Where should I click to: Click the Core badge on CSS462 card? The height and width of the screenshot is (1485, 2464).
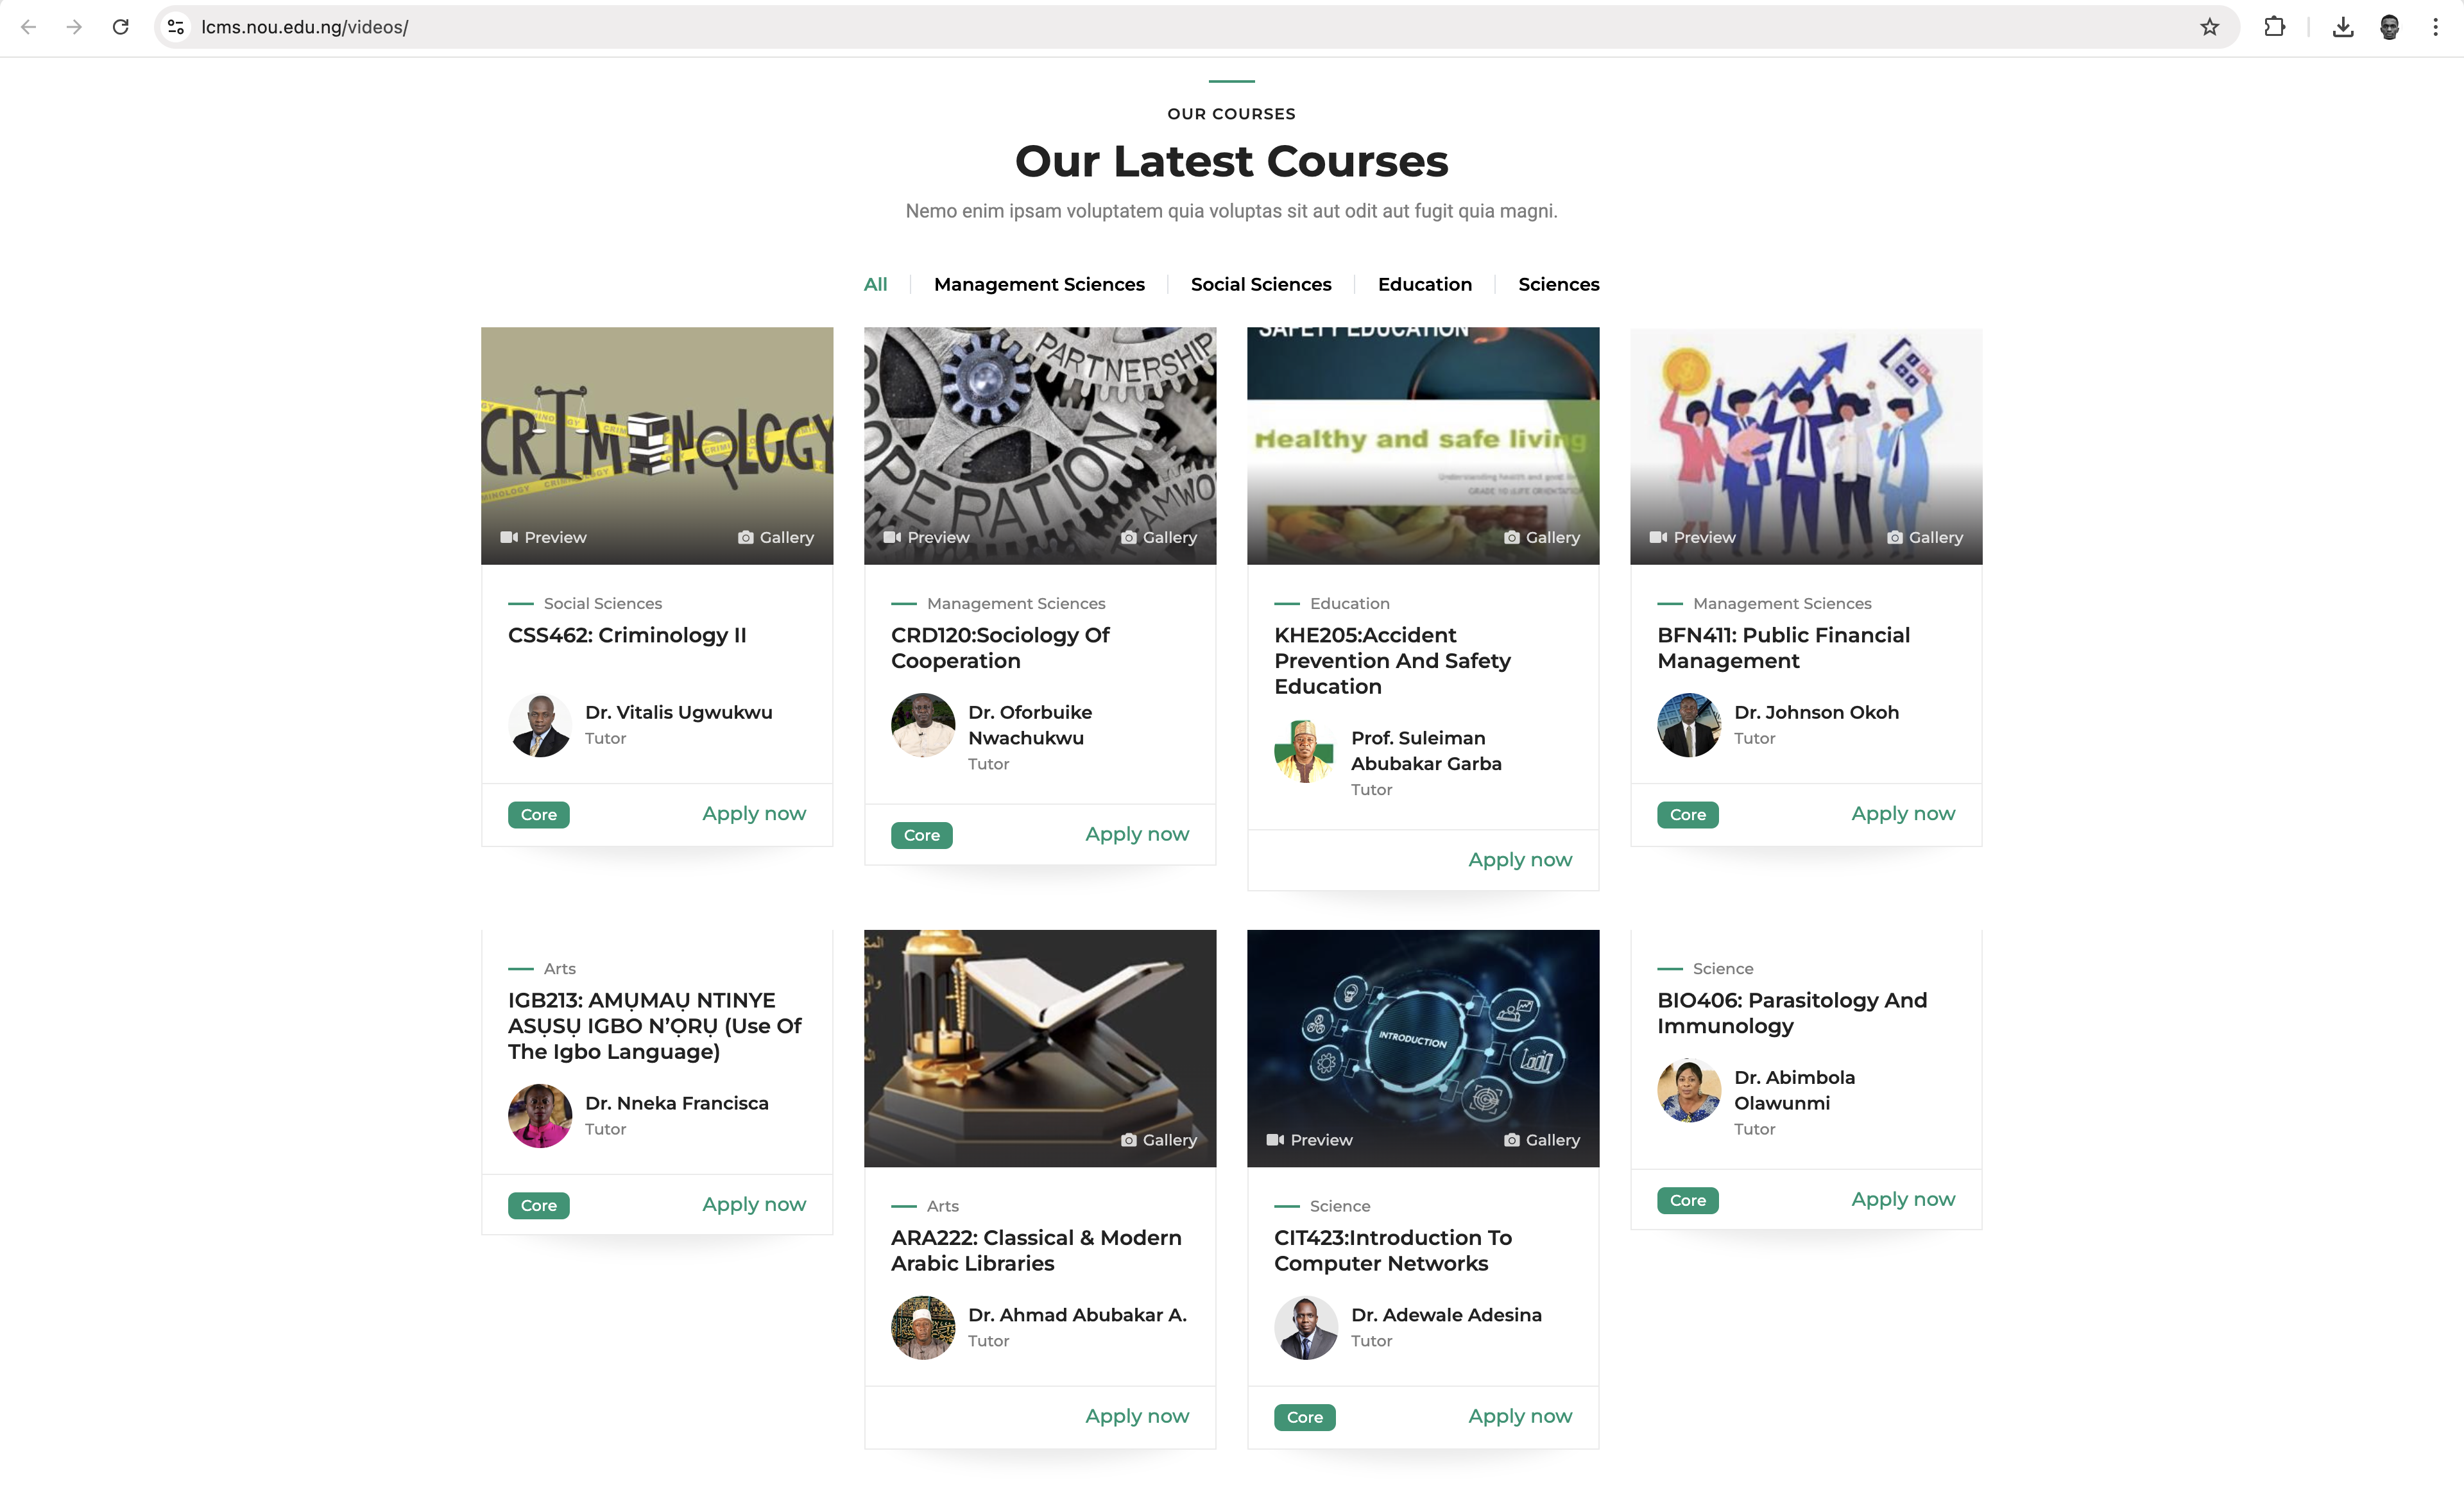tap(538, 815)
